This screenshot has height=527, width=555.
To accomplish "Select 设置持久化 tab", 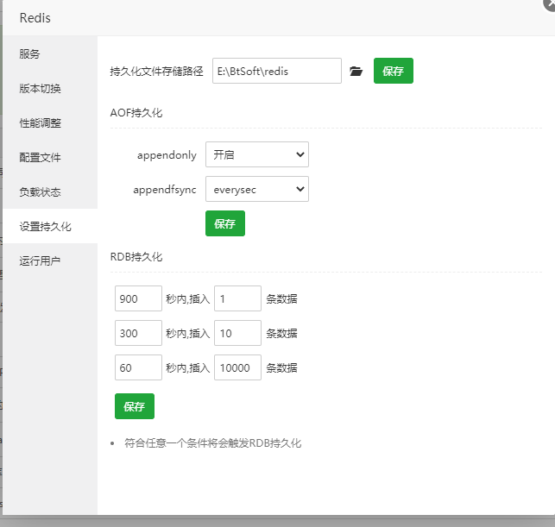I will tap(50, 226).
